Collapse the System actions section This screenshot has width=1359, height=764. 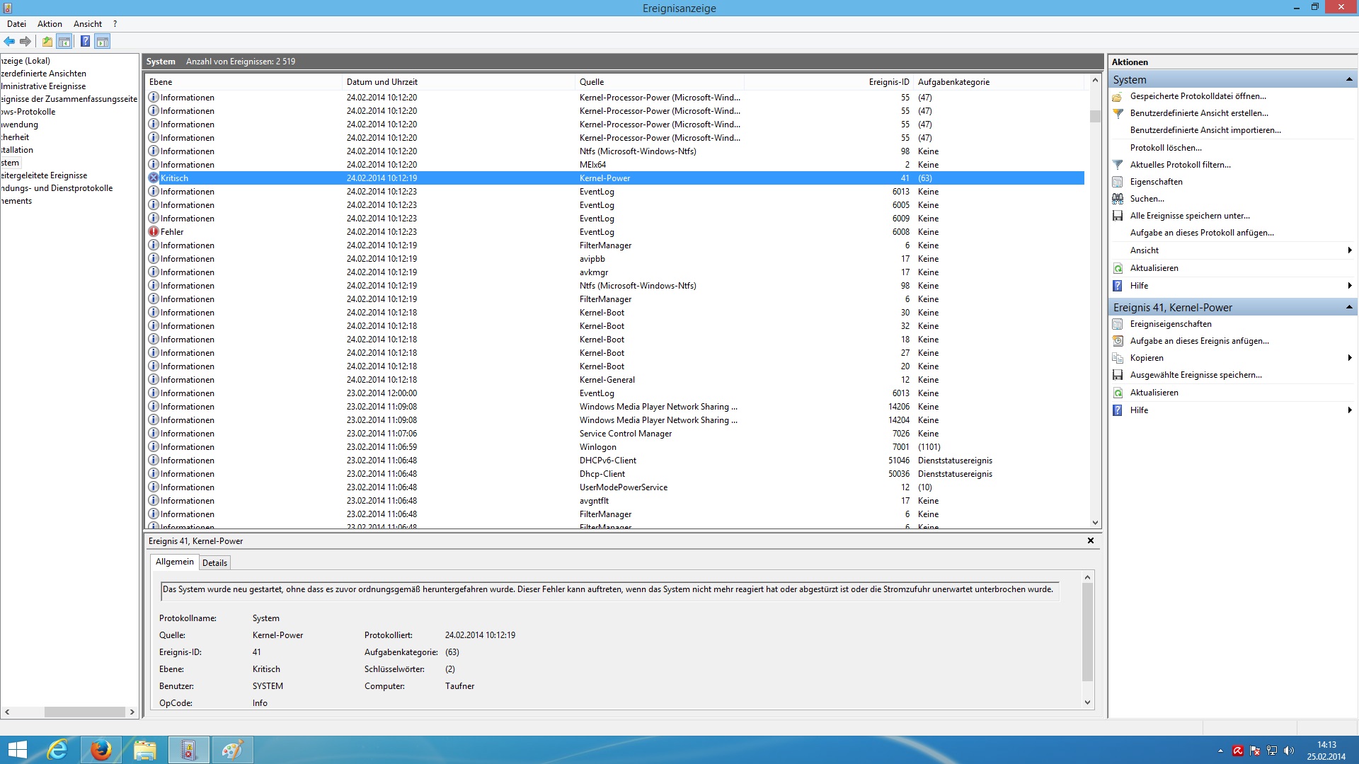click(1348, 80)
